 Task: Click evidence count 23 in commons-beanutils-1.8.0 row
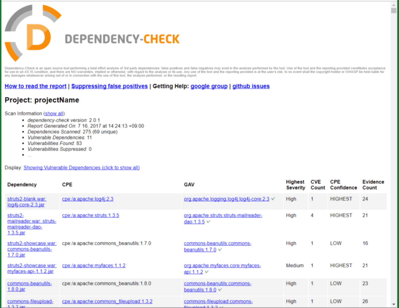(365, 283)
